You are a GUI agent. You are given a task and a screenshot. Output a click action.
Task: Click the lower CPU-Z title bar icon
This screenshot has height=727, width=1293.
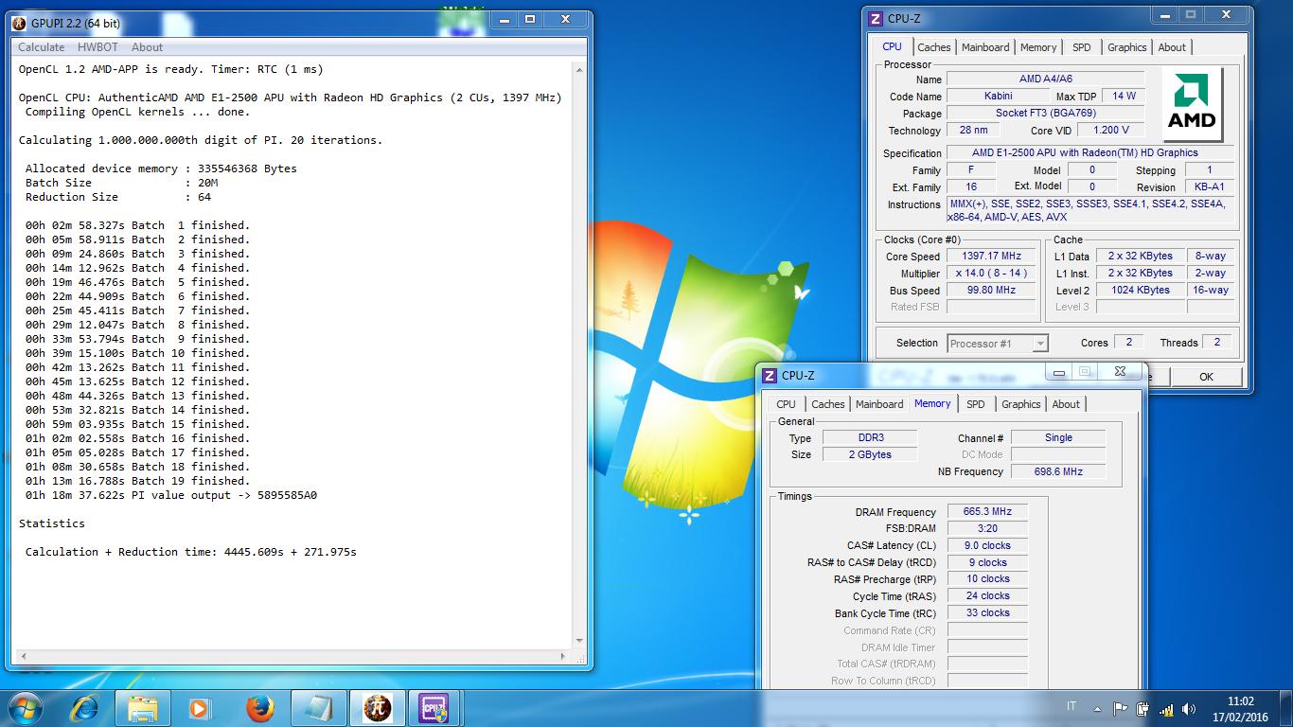tap(770, 376)
